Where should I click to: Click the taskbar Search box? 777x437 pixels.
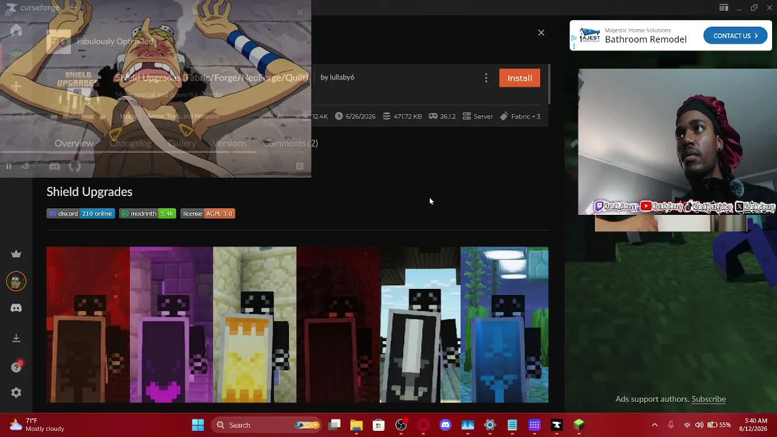268,425
